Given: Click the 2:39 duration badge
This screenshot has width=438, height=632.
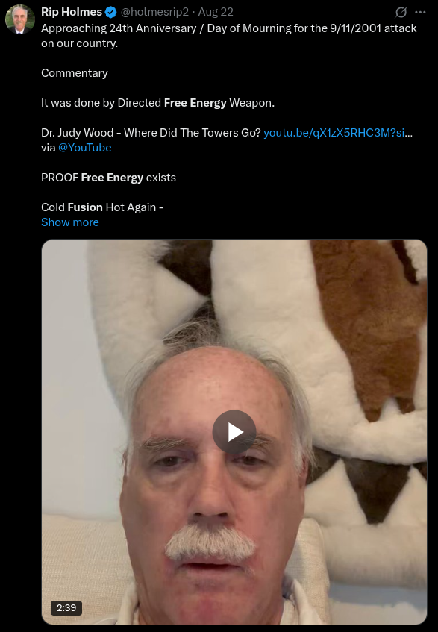Looking at the screenshot, I should 66,607.
